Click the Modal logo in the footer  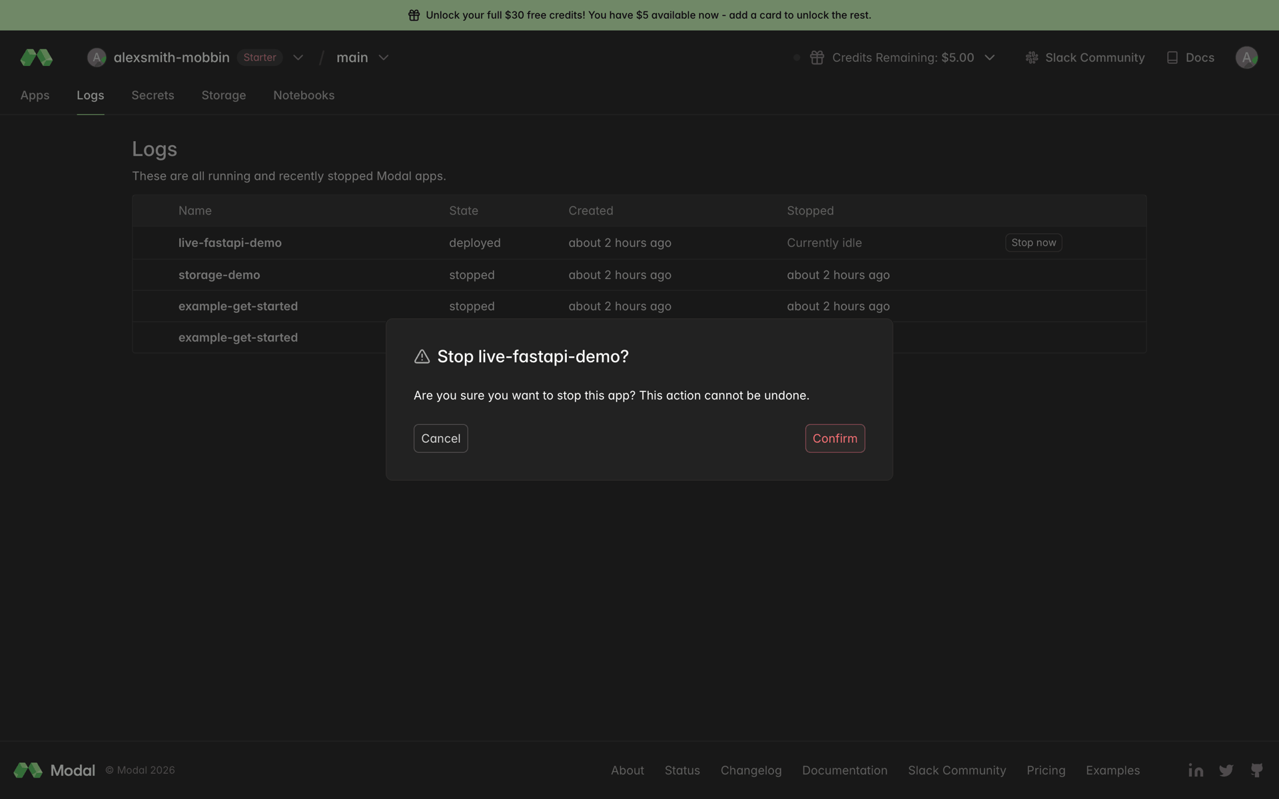point(28,770)
